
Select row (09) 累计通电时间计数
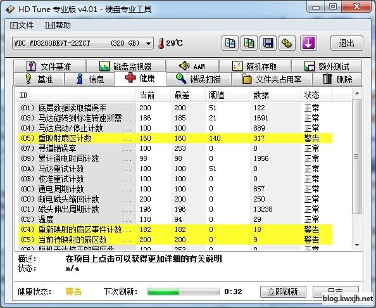click(175, 158)
